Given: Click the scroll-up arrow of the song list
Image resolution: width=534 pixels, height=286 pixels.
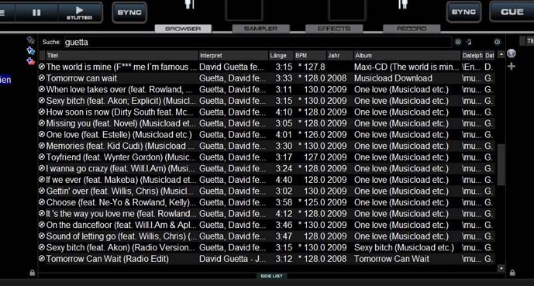Looking at the screenshot, I should pos(501,54).
